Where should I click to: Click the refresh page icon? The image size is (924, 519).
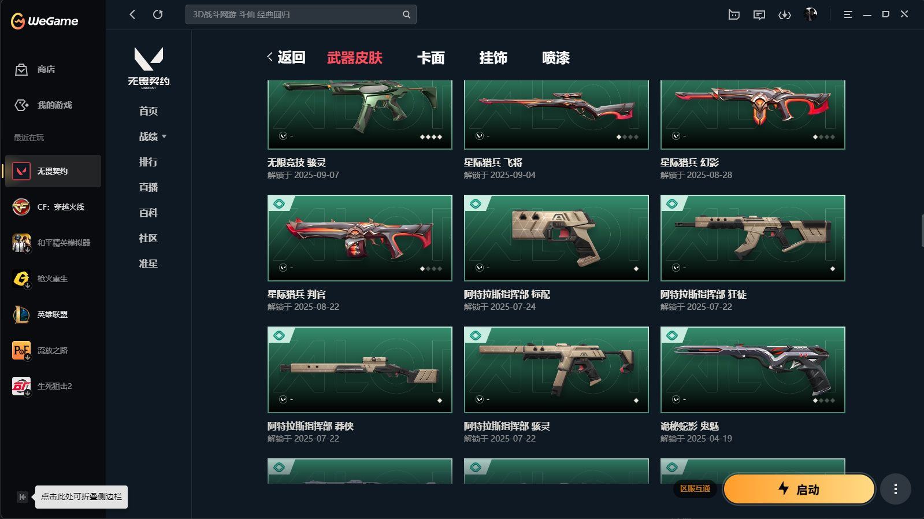click(158, 14)
